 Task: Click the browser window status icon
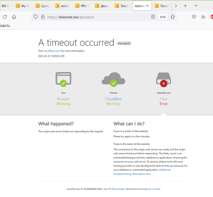coord(63,79)
